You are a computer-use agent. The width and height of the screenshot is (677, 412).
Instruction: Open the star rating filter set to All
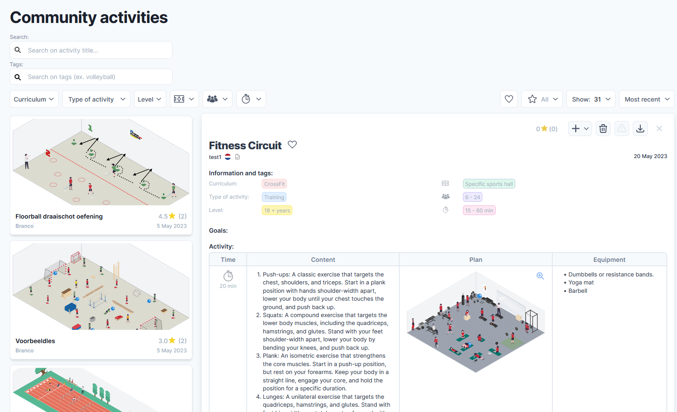[542, 98]
